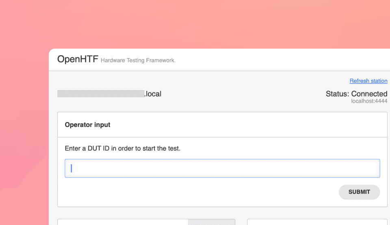Screen dimensions: 390x225
Task: Click the partially visible lower-right panel
Action: pos(317,222)
